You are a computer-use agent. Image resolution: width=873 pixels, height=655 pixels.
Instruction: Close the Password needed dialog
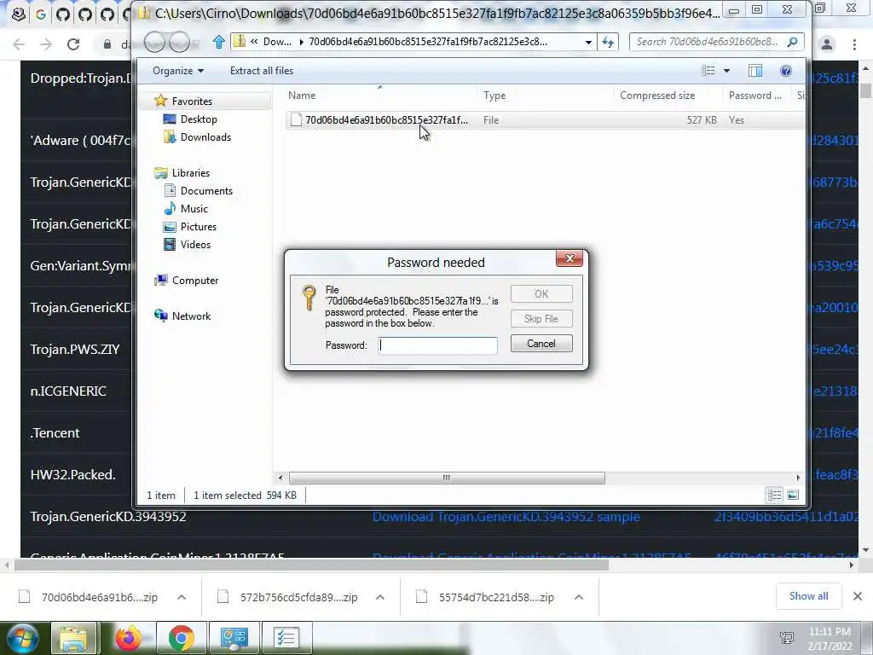tap(569, 258)
